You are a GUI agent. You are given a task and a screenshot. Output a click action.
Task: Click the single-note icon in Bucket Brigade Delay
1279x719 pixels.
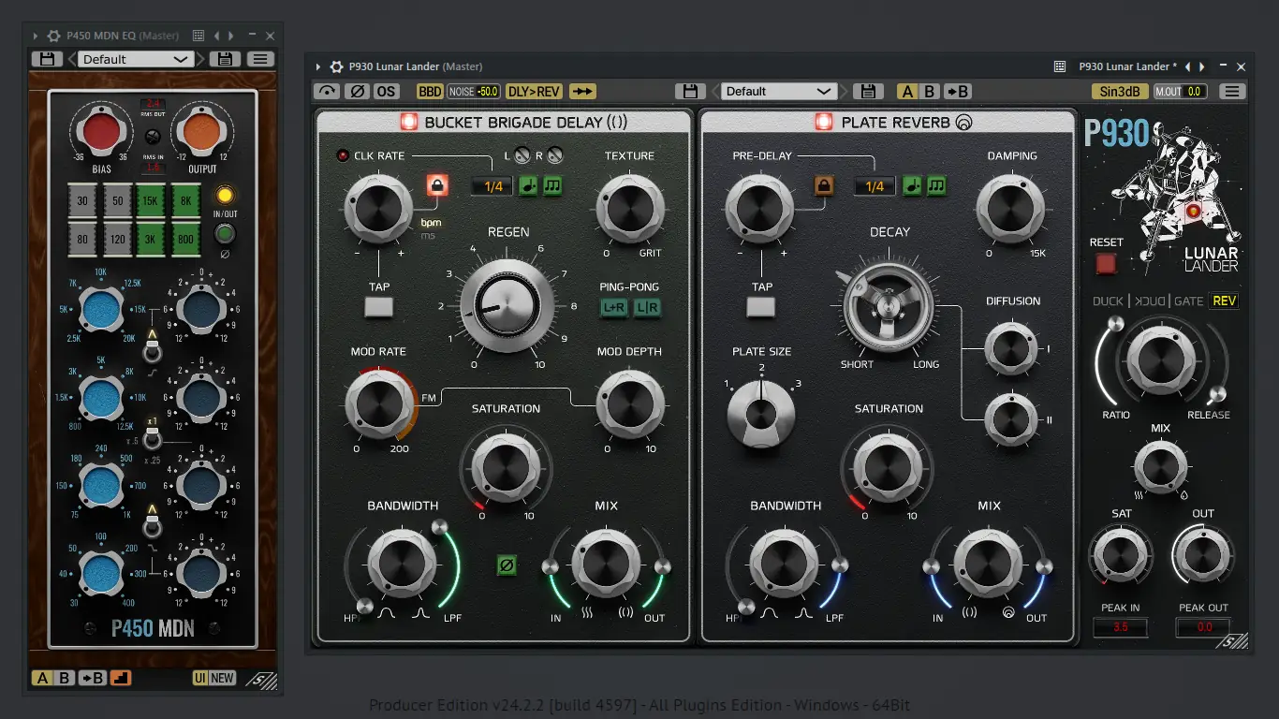coord(528,186)
